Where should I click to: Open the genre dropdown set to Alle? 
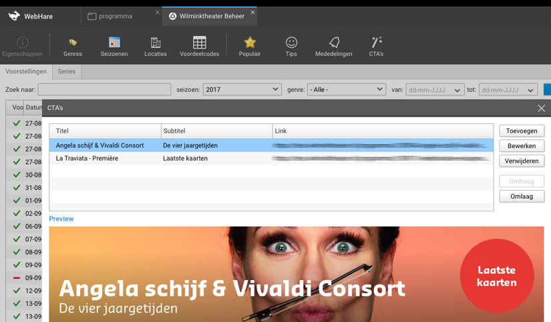346,89
